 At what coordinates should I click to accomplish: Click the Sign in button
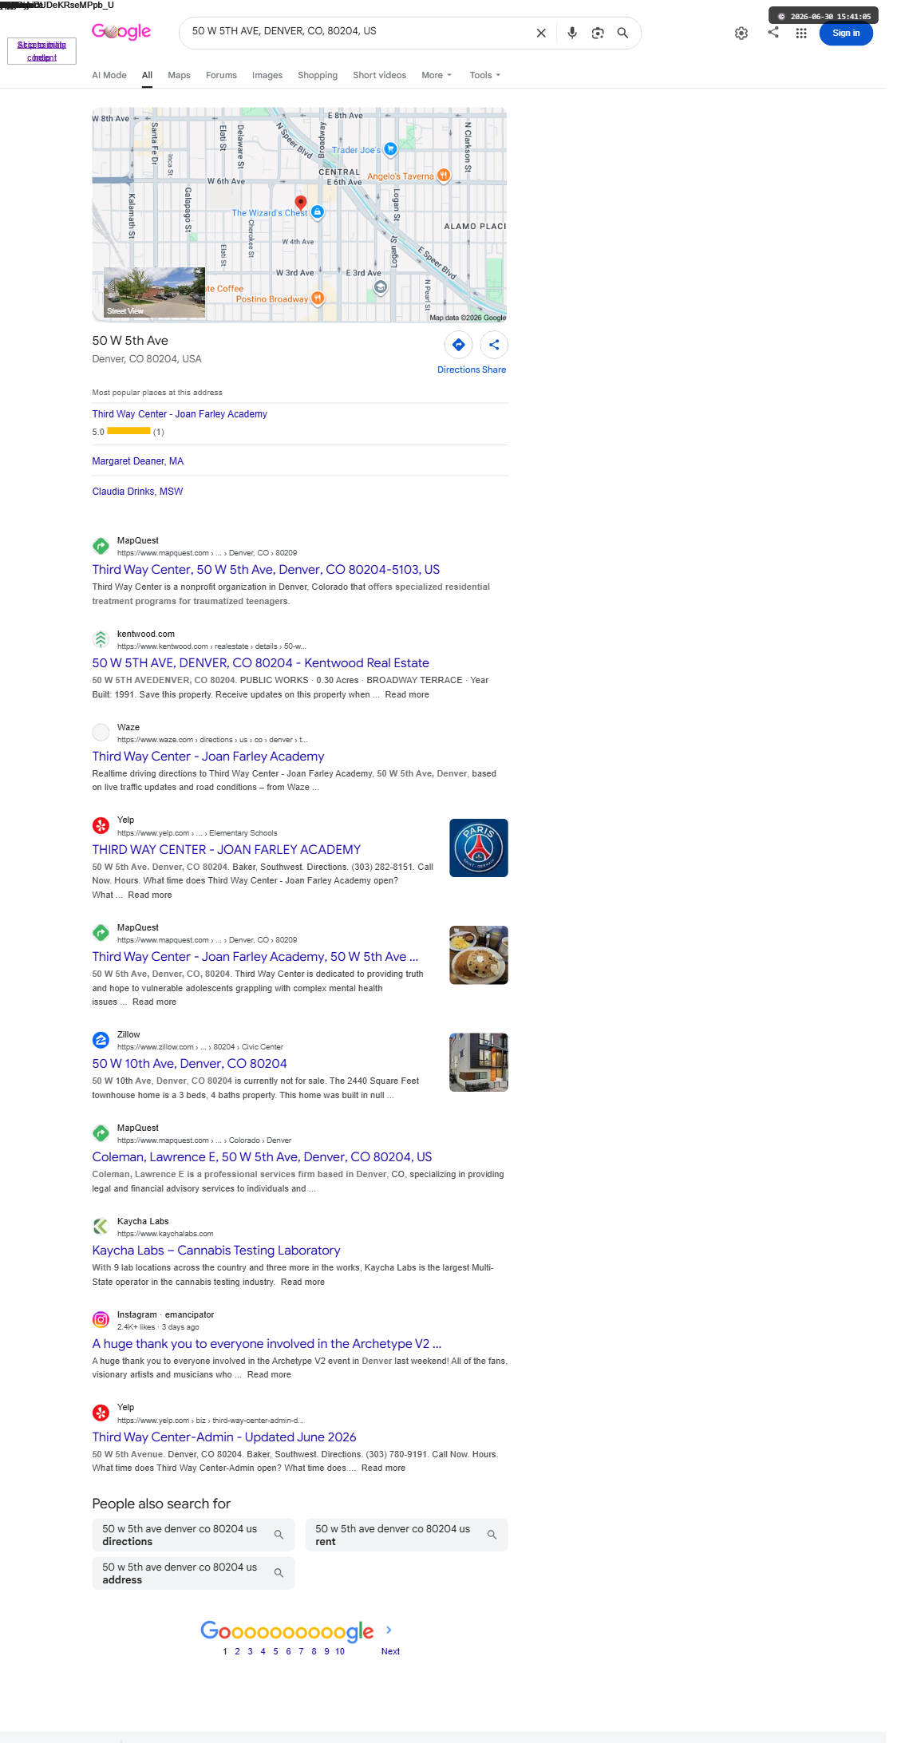tap(846, 33)
